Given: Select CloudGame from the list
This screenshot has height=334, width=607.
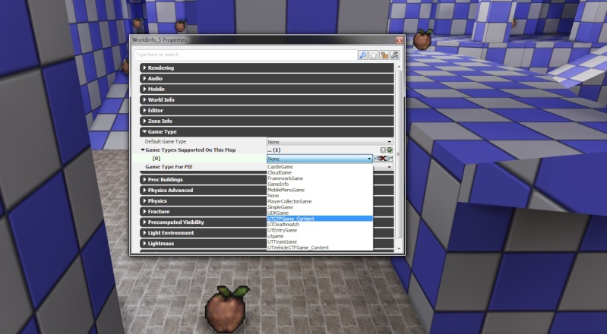Looking at the screenshot, I should (x=320, y=172).
